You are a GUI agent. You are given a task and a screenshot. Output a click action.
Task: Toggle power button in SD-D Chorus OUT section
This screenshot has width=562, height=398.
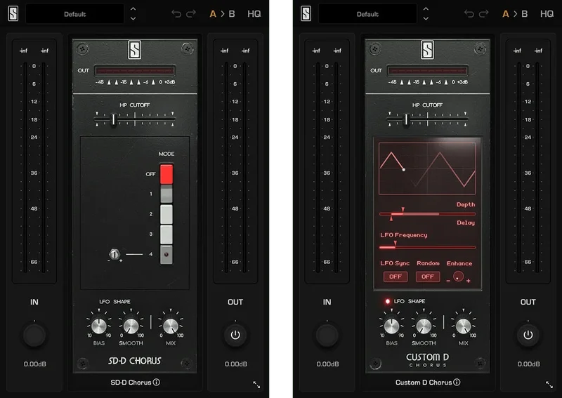click(235, 335)
